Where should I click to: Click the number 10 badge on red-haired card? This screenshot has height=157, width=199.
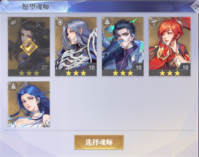click(185, 67)
